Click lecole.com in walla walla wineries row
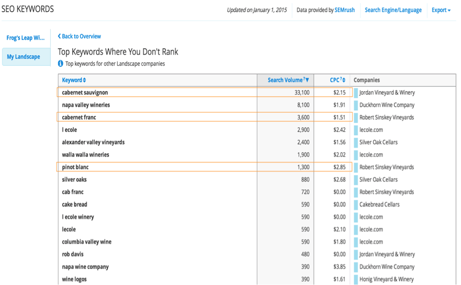The width and height of the screenshot is (461, 285). click(371, 155)
